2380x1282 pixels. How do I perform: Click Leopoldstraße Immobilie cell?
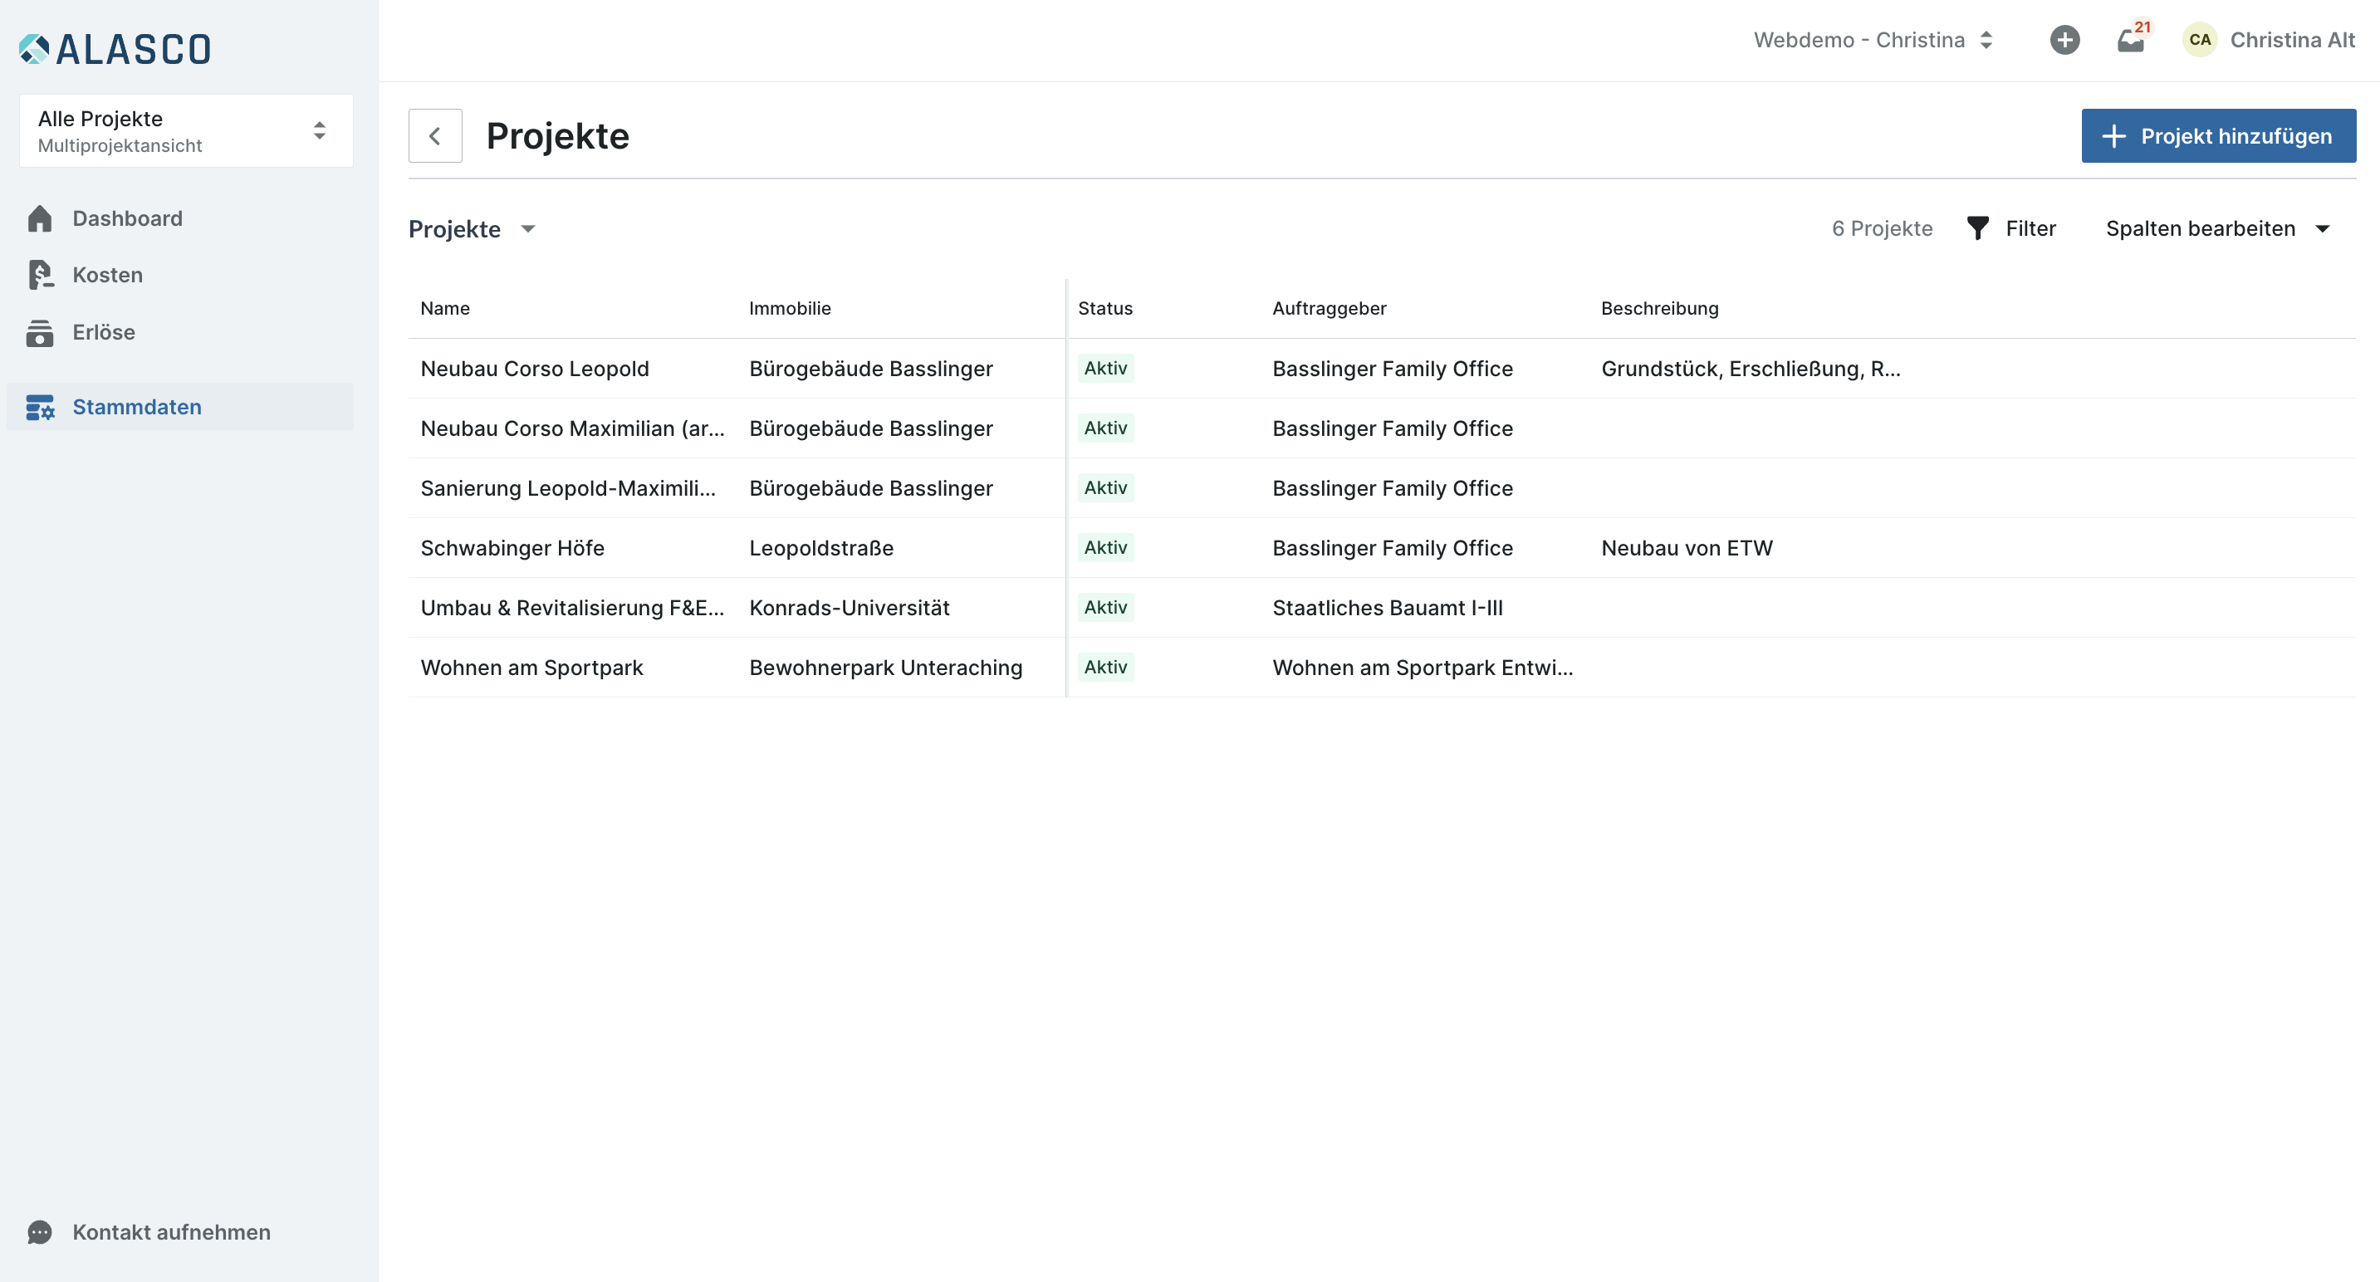(x=820, y=549)
